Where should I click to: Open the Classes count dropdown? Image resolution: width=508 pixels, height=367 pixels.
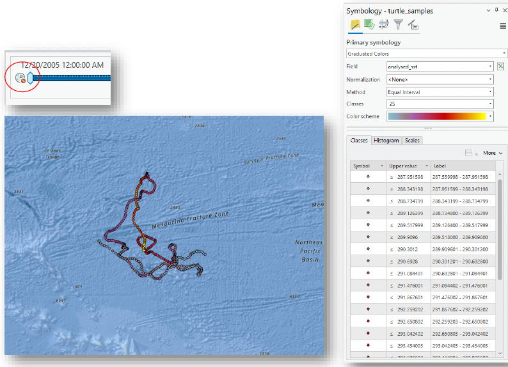(x=440, y=104)
